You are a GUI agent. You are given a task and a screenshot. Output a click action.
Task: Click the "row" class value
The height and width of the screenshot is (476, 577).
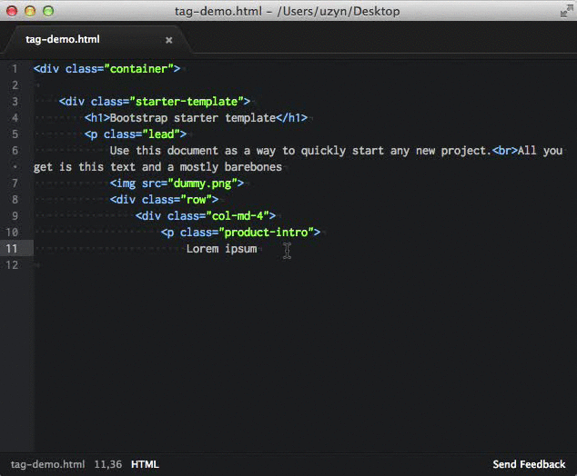tap(197, 200)
